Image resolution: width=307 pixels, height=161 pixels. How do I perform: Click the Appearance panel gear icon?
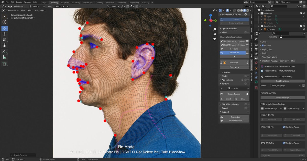(x=243, y=80)
